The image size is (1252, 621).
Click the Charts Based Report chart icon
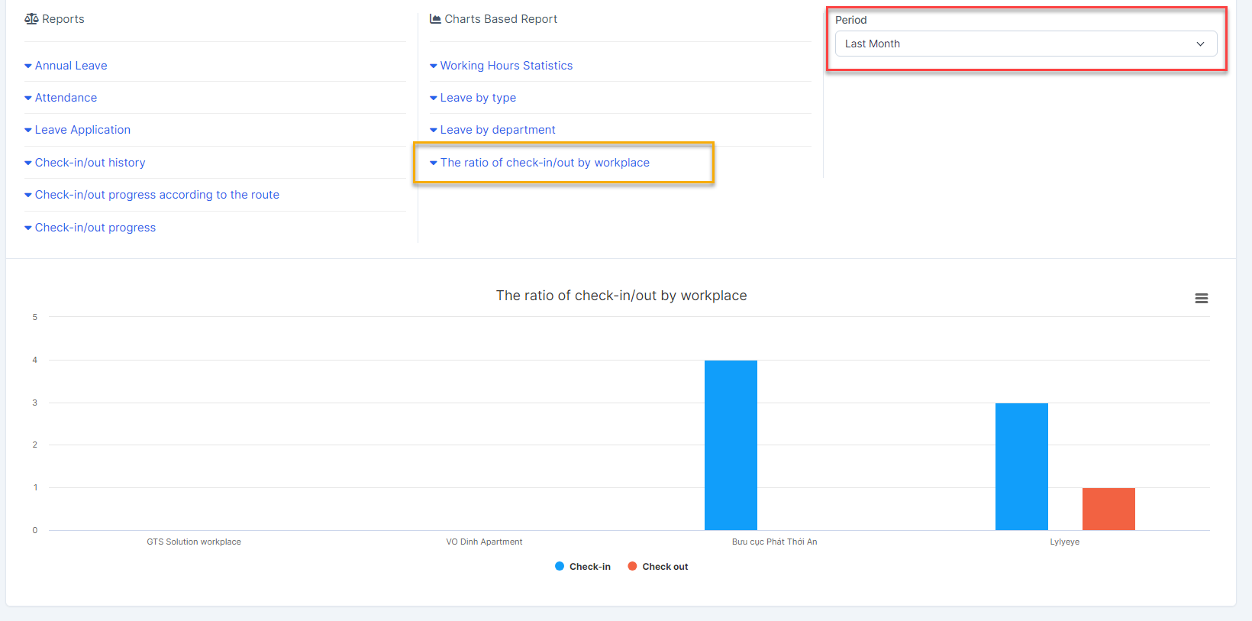pos(435,19)
